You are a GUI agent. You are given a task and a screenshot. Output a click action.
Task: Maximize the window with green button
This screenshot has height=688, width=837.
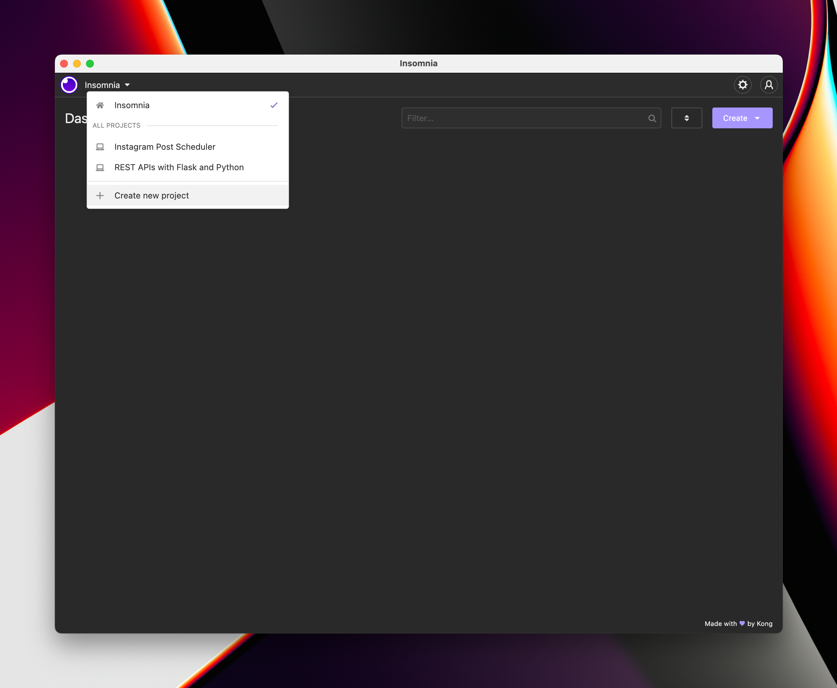coord(90,64)
